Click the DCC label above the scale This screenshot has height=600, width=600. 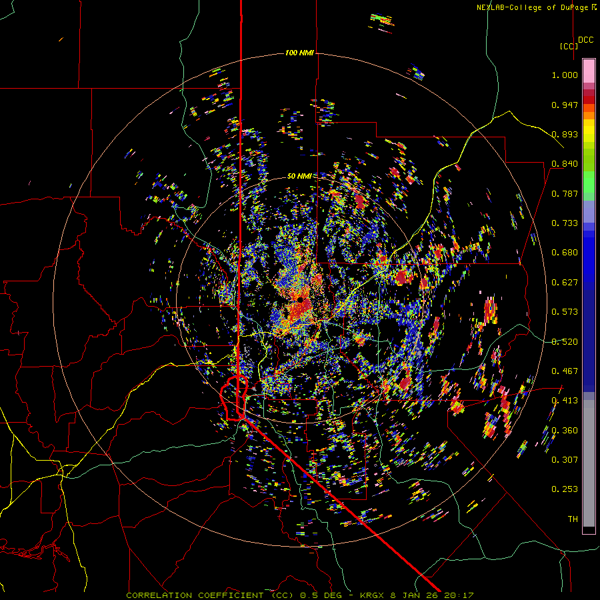click(x=586, y=40)
